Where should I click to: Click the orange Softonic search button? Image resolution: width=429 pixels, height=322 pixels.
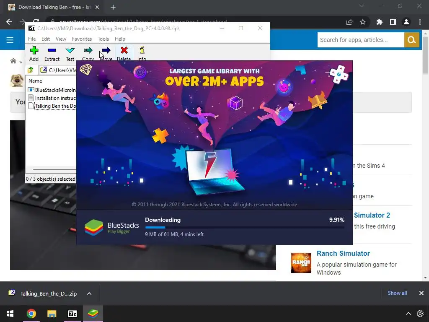[411, 40]
